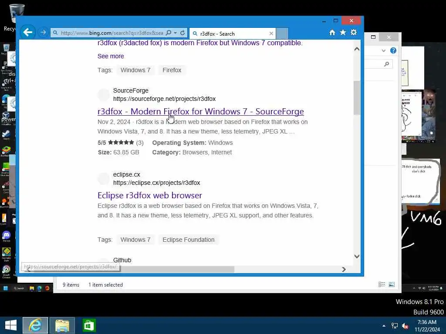446x334 pixels.
Task: Click the vertical scrollbar thumb
Action: click(x=357, y=98)
